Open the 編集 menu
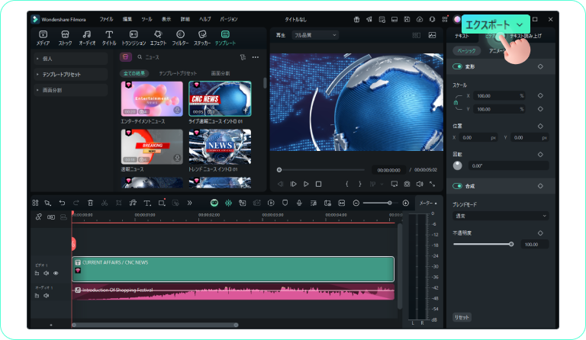The height and width of the screenshot is (340, 586). (x=127, y=19)
